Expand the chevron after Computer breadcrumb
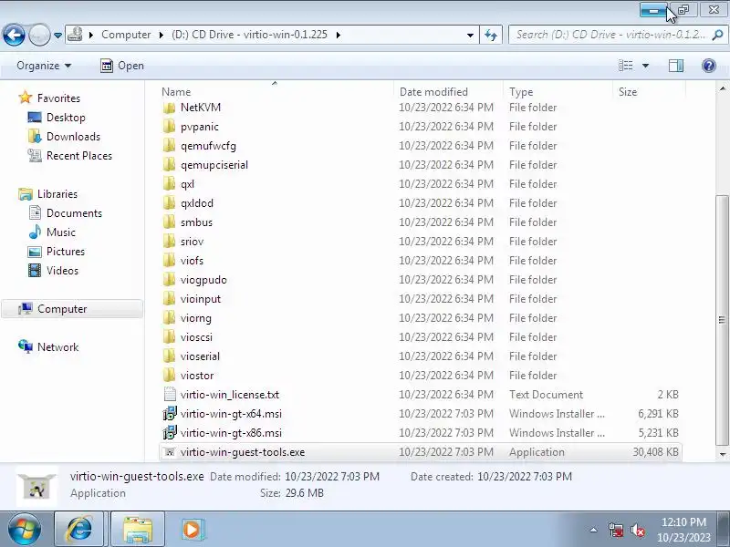 click(x=162, y=35)
